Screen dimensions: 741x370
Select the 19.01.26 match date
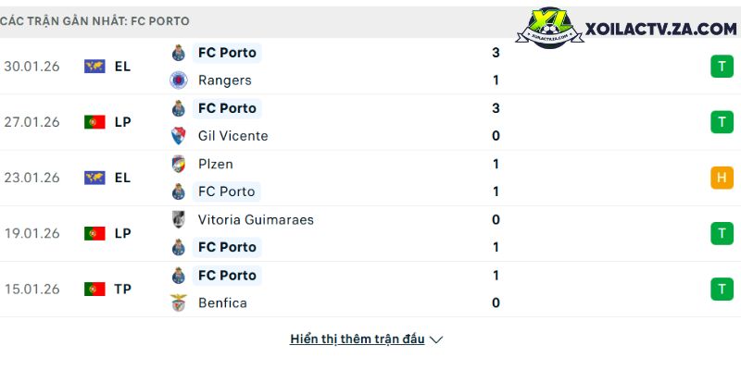[31, 233]
